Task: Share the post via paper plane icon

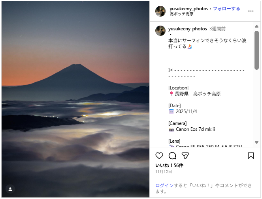Action: click(185, 156)
